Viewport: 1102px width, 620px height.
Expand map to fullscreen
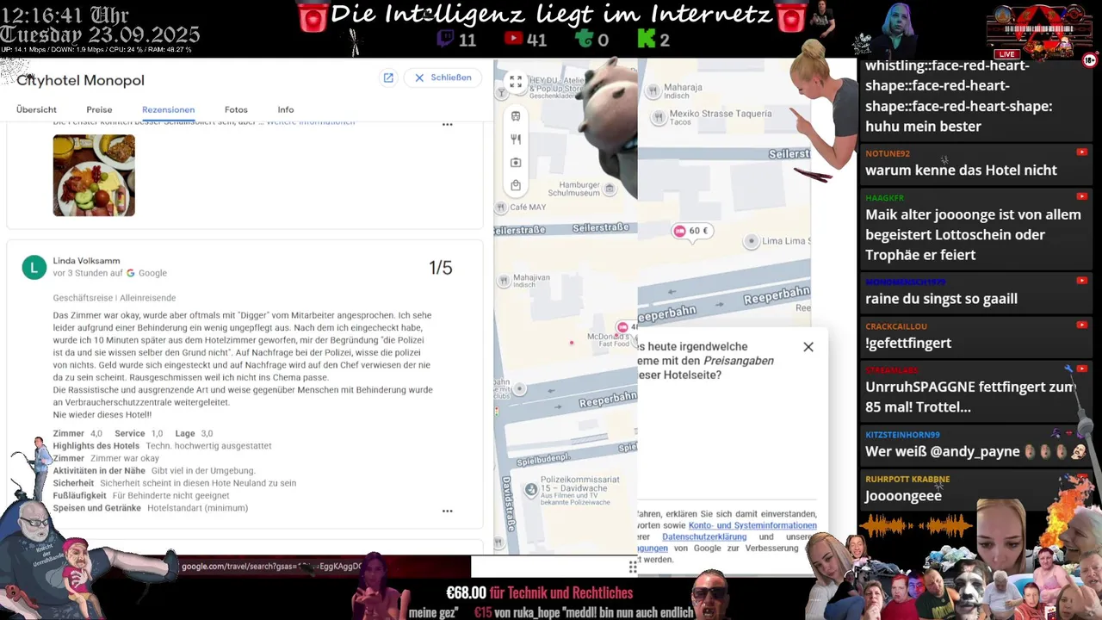[515, 82]
